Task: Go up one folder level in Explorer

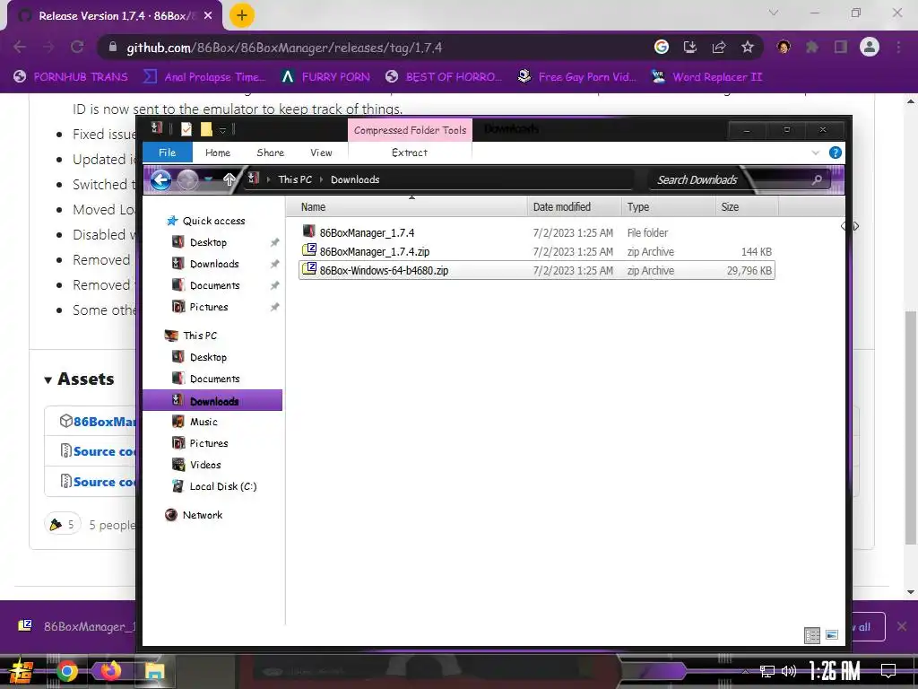Action: point(229,179)
